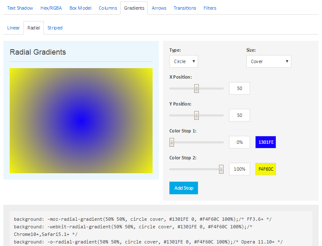Switch to the Transitions tab
Viewport: 322px width, 246px height.
(185, 8)
